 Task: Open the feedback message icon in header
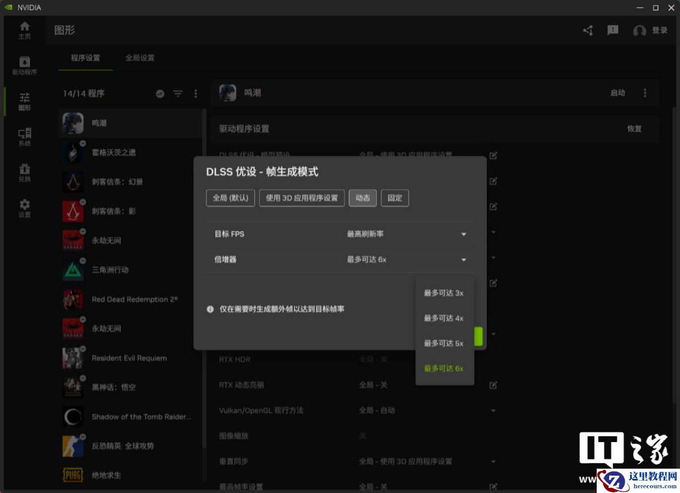pos(613,30)
